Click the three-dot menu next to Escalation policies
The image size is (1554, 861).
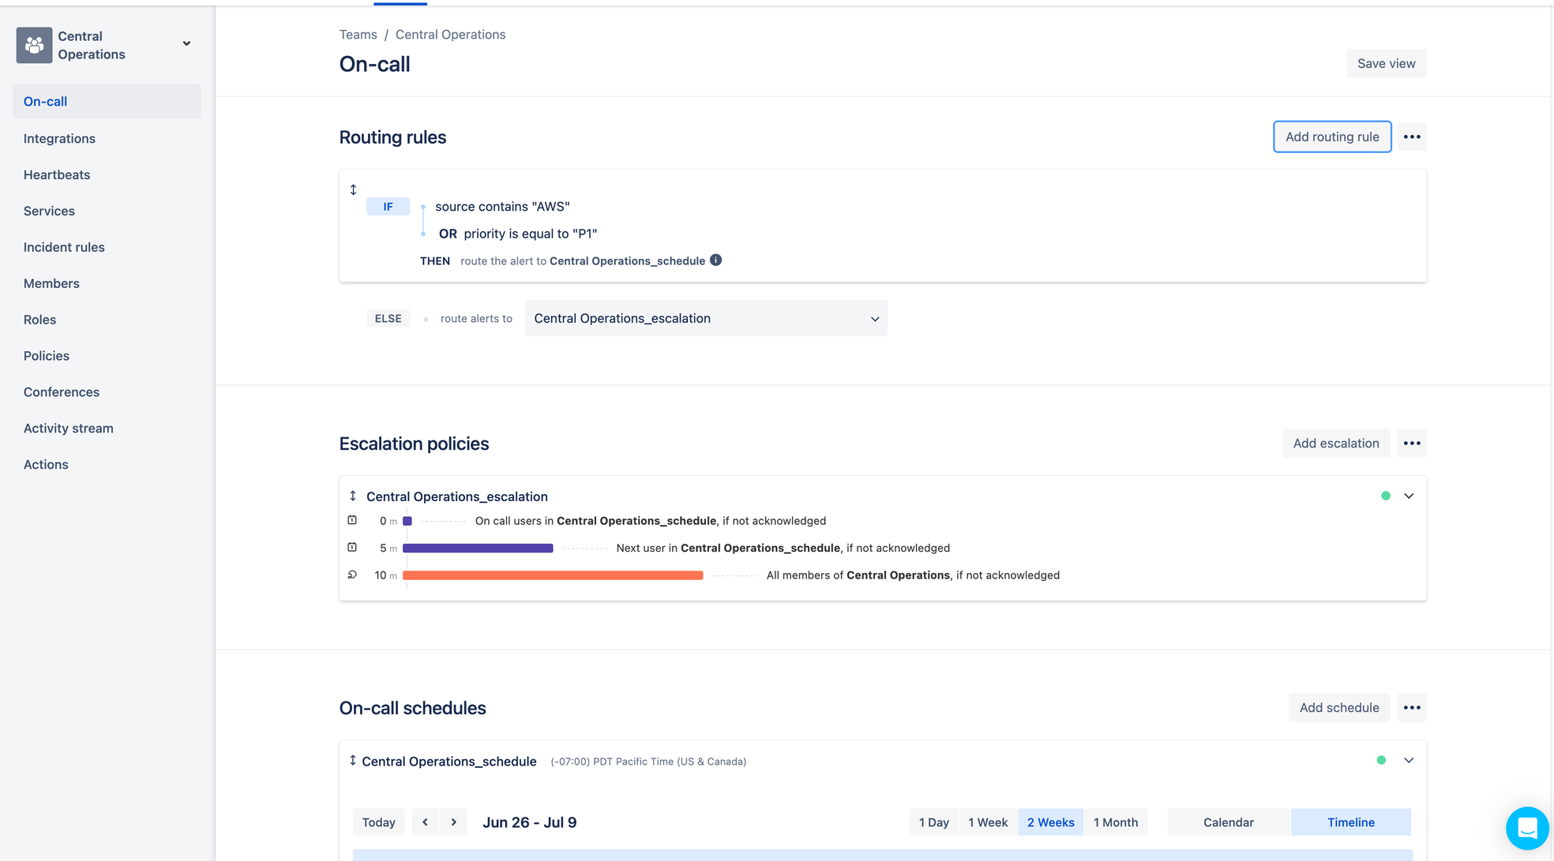pos(1411,444)
